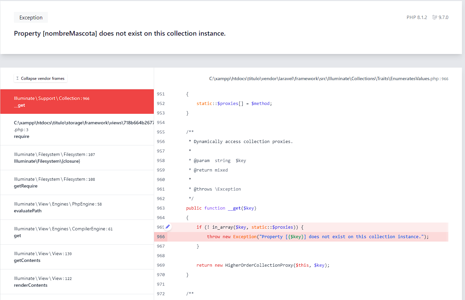This screenshot has width=465, height=300.
Task: Select the View:139 getContents frame
Action: [77, 257]
